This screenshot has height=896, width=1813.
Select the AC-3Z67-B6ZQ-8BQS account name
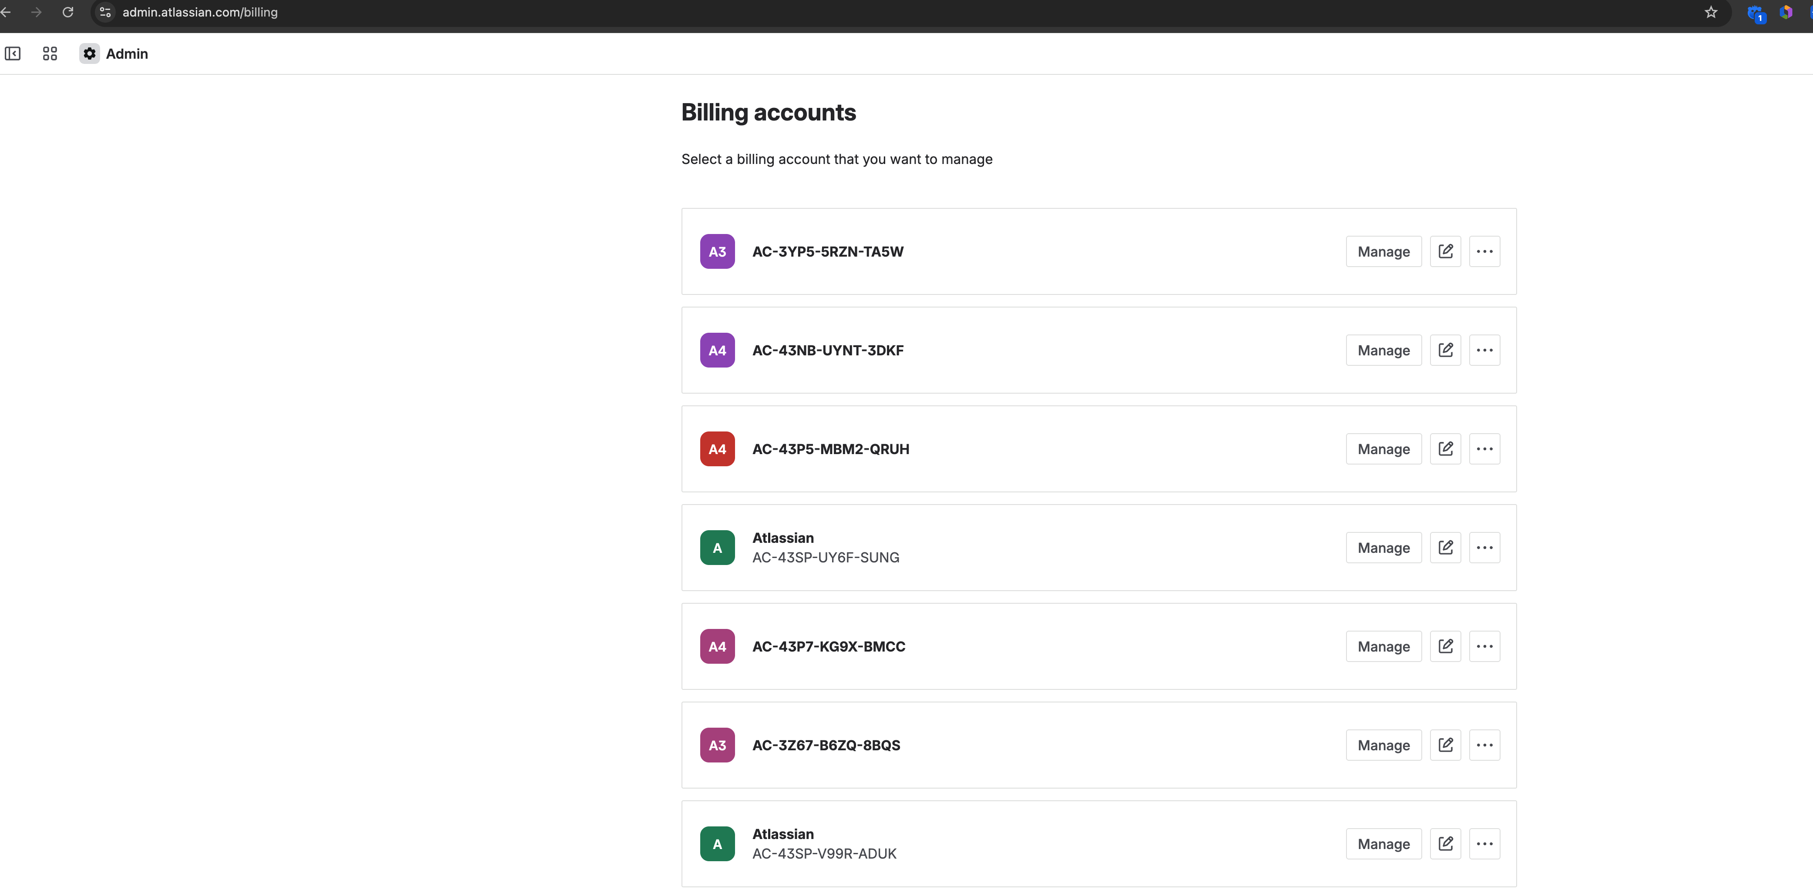(826, 746)
